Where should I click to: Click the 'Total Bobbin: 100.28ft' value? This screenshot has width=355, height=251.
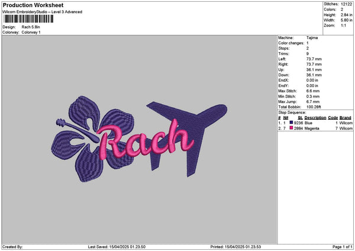coord(314,107)
